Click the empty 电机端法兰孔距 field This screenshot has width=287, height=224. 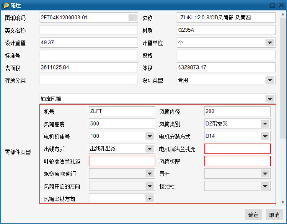point(237,149)
